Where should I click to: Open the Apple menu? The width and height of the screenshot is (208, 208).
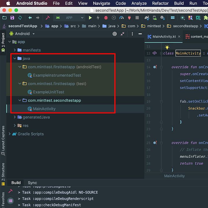pos(8,3)
